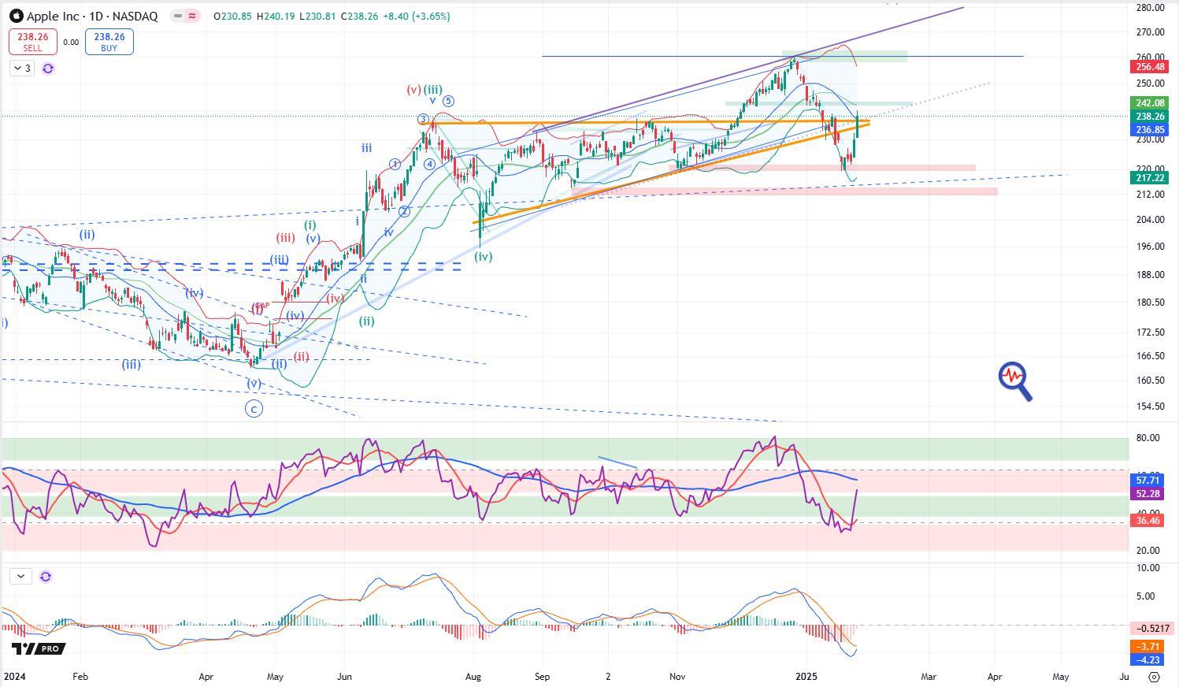
Task: Collapse the MACD pane legend chevron
Action: coord(20,576)
